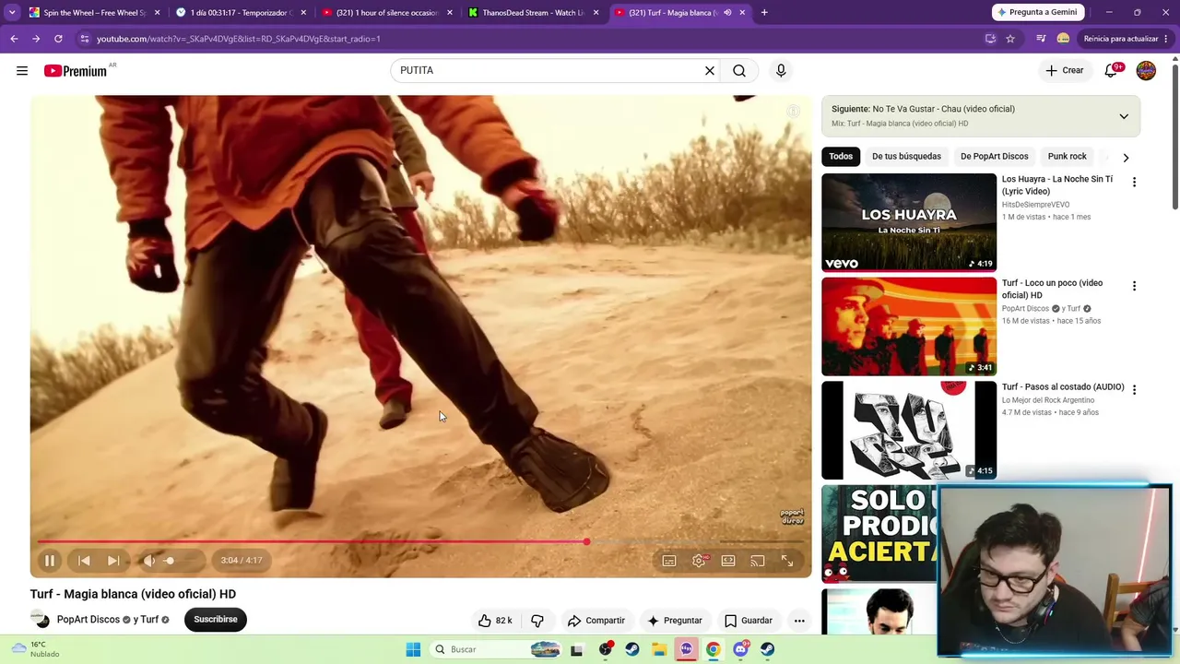The image size is (1180, 664).
Task: Open a new browser tab
Action: tap(764, 13)
